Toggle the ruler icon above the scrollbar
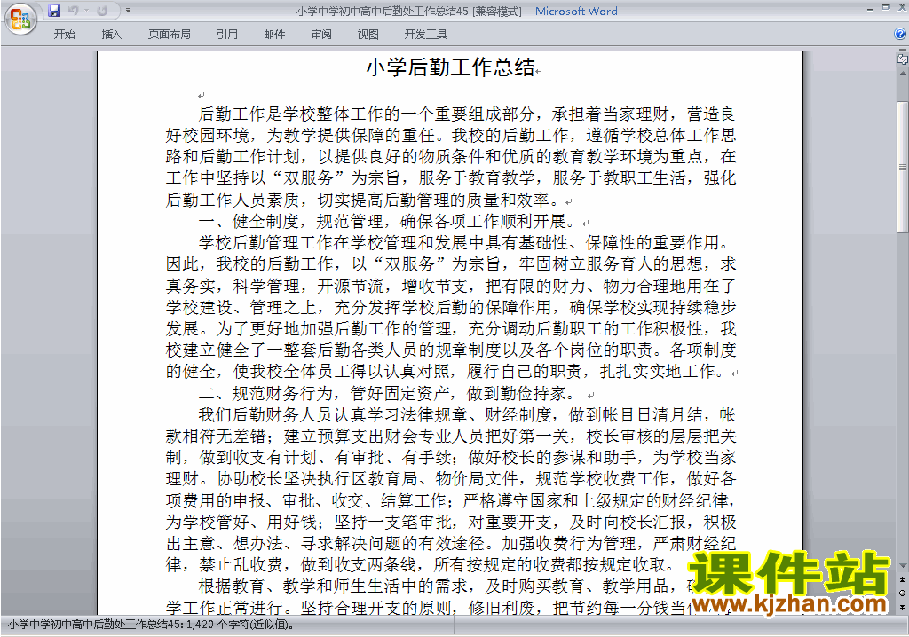 (x=902, y=59)
